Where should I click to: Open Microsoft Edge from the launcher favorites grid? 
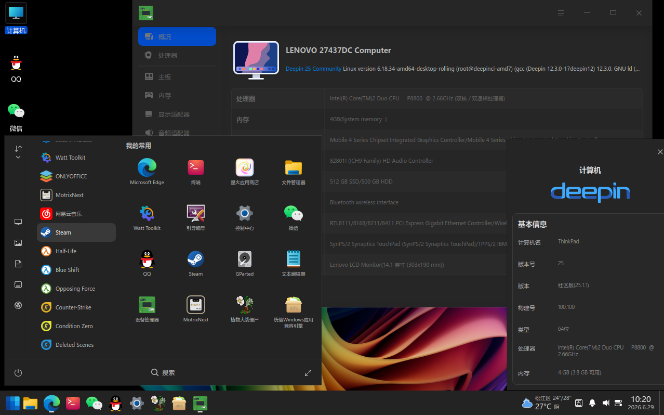coord(147,172)
